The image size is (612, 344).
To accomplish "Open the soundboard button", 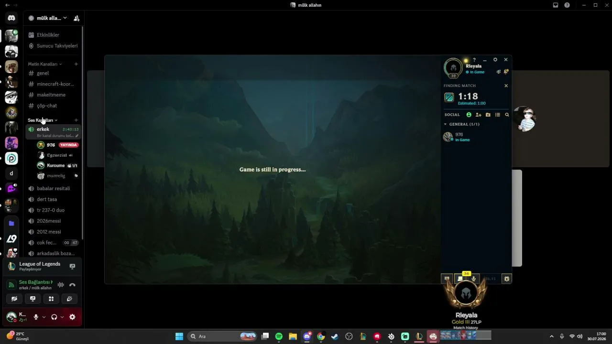I will [x=70, y=299].
